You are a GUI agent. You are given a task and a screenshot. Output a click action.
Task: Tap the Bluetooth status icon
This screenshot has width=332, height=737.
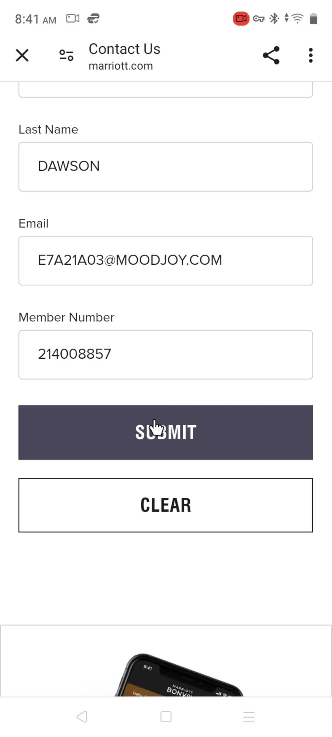274,19
